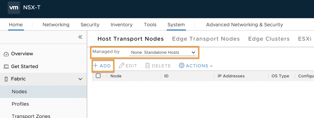Click the pencil EDIT icon
This screenshot has width=314, height=118.
click(121, 66)
